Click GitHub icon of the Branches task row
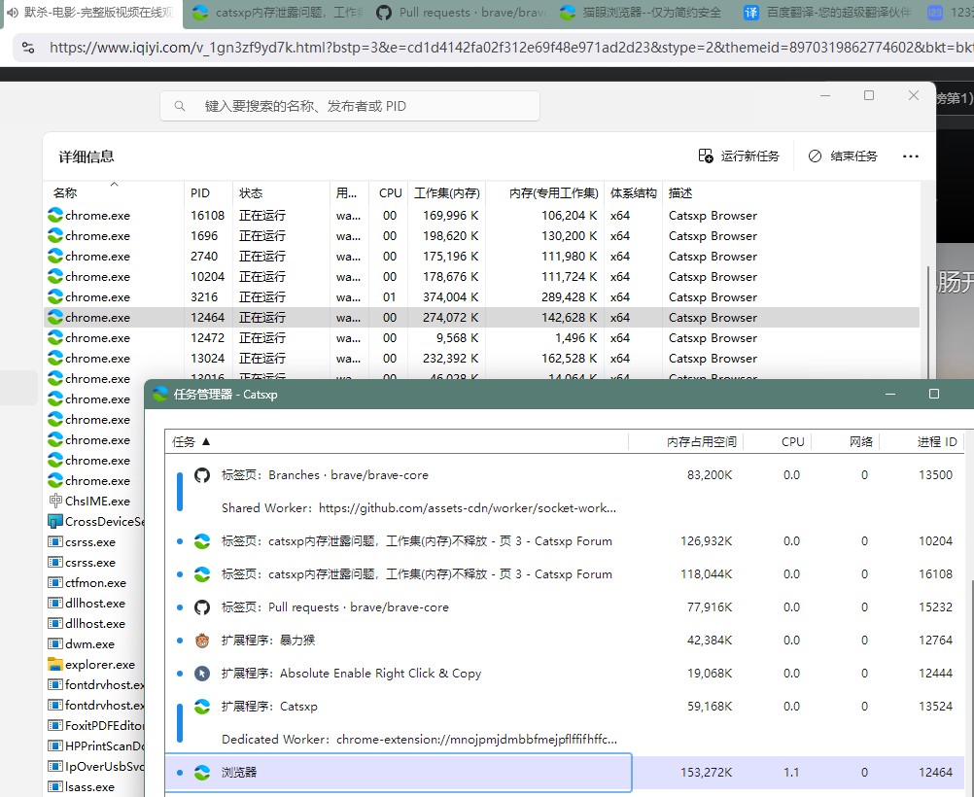This screenshot has height=797, width=974. [202, 475]
